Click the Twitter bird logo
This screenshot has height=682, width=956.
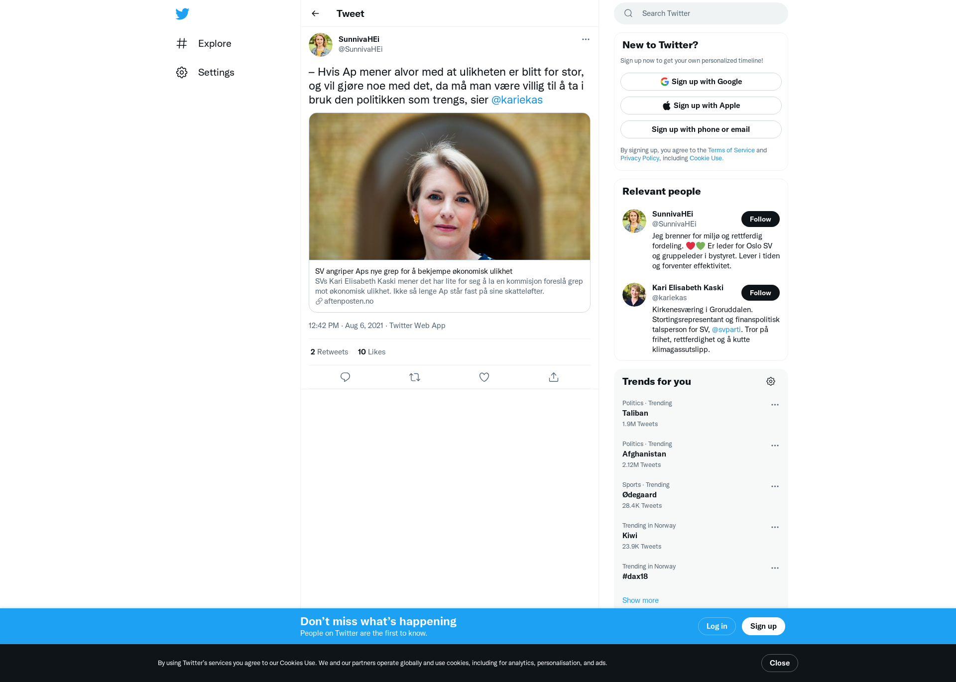click(182, 13)
